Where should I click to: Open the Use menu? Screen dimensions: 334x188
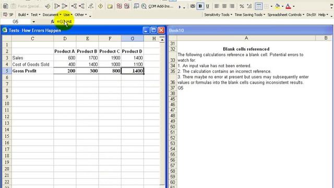pos(68,15)
